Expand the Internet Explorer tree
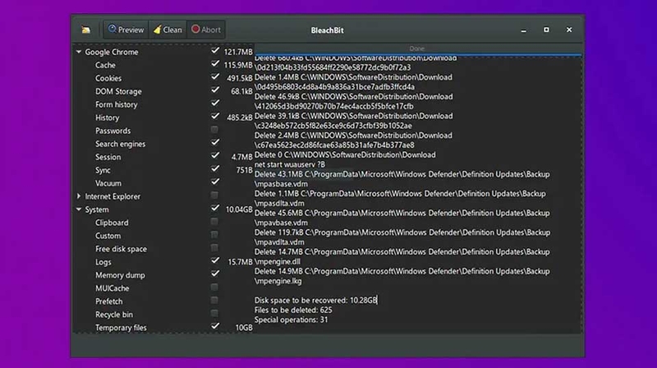 [x=79, y=196]
